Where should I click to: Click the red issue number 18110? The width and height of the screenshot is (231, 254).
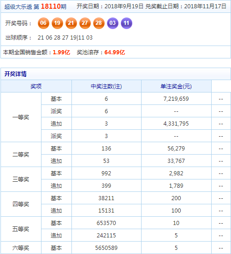51,6
